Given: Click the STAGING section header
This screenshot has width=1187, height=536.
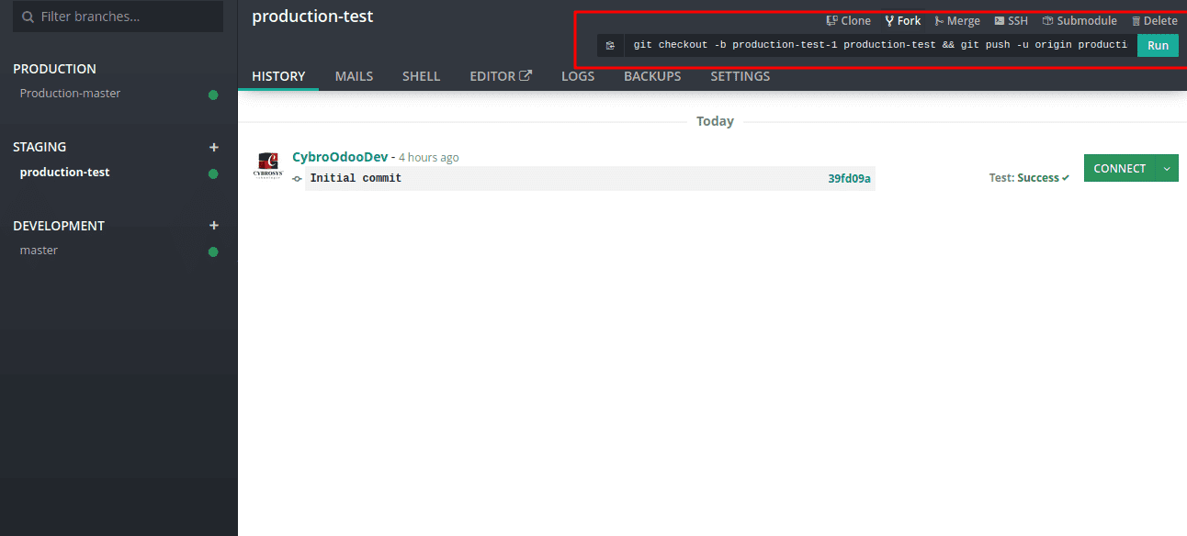Looking at the screenshot, I should click(x=40, y=147).
